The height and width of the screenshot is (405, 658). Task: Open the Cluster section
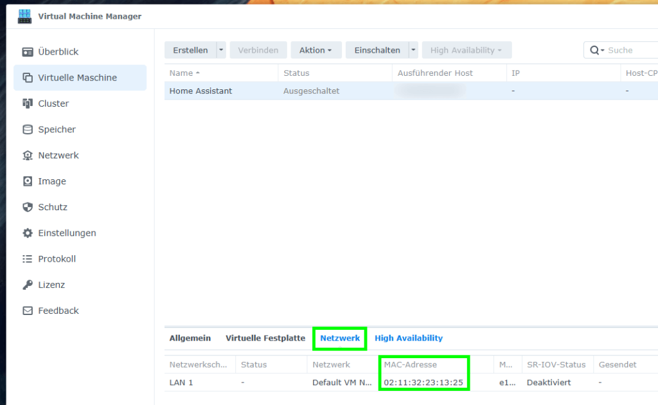point(27,103)
